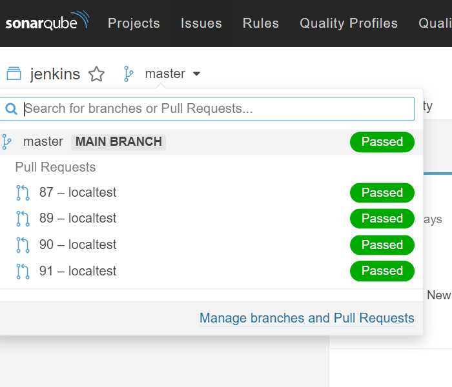Click Passed badge for pull request 89
452x387 pixels.
(382, 219)
